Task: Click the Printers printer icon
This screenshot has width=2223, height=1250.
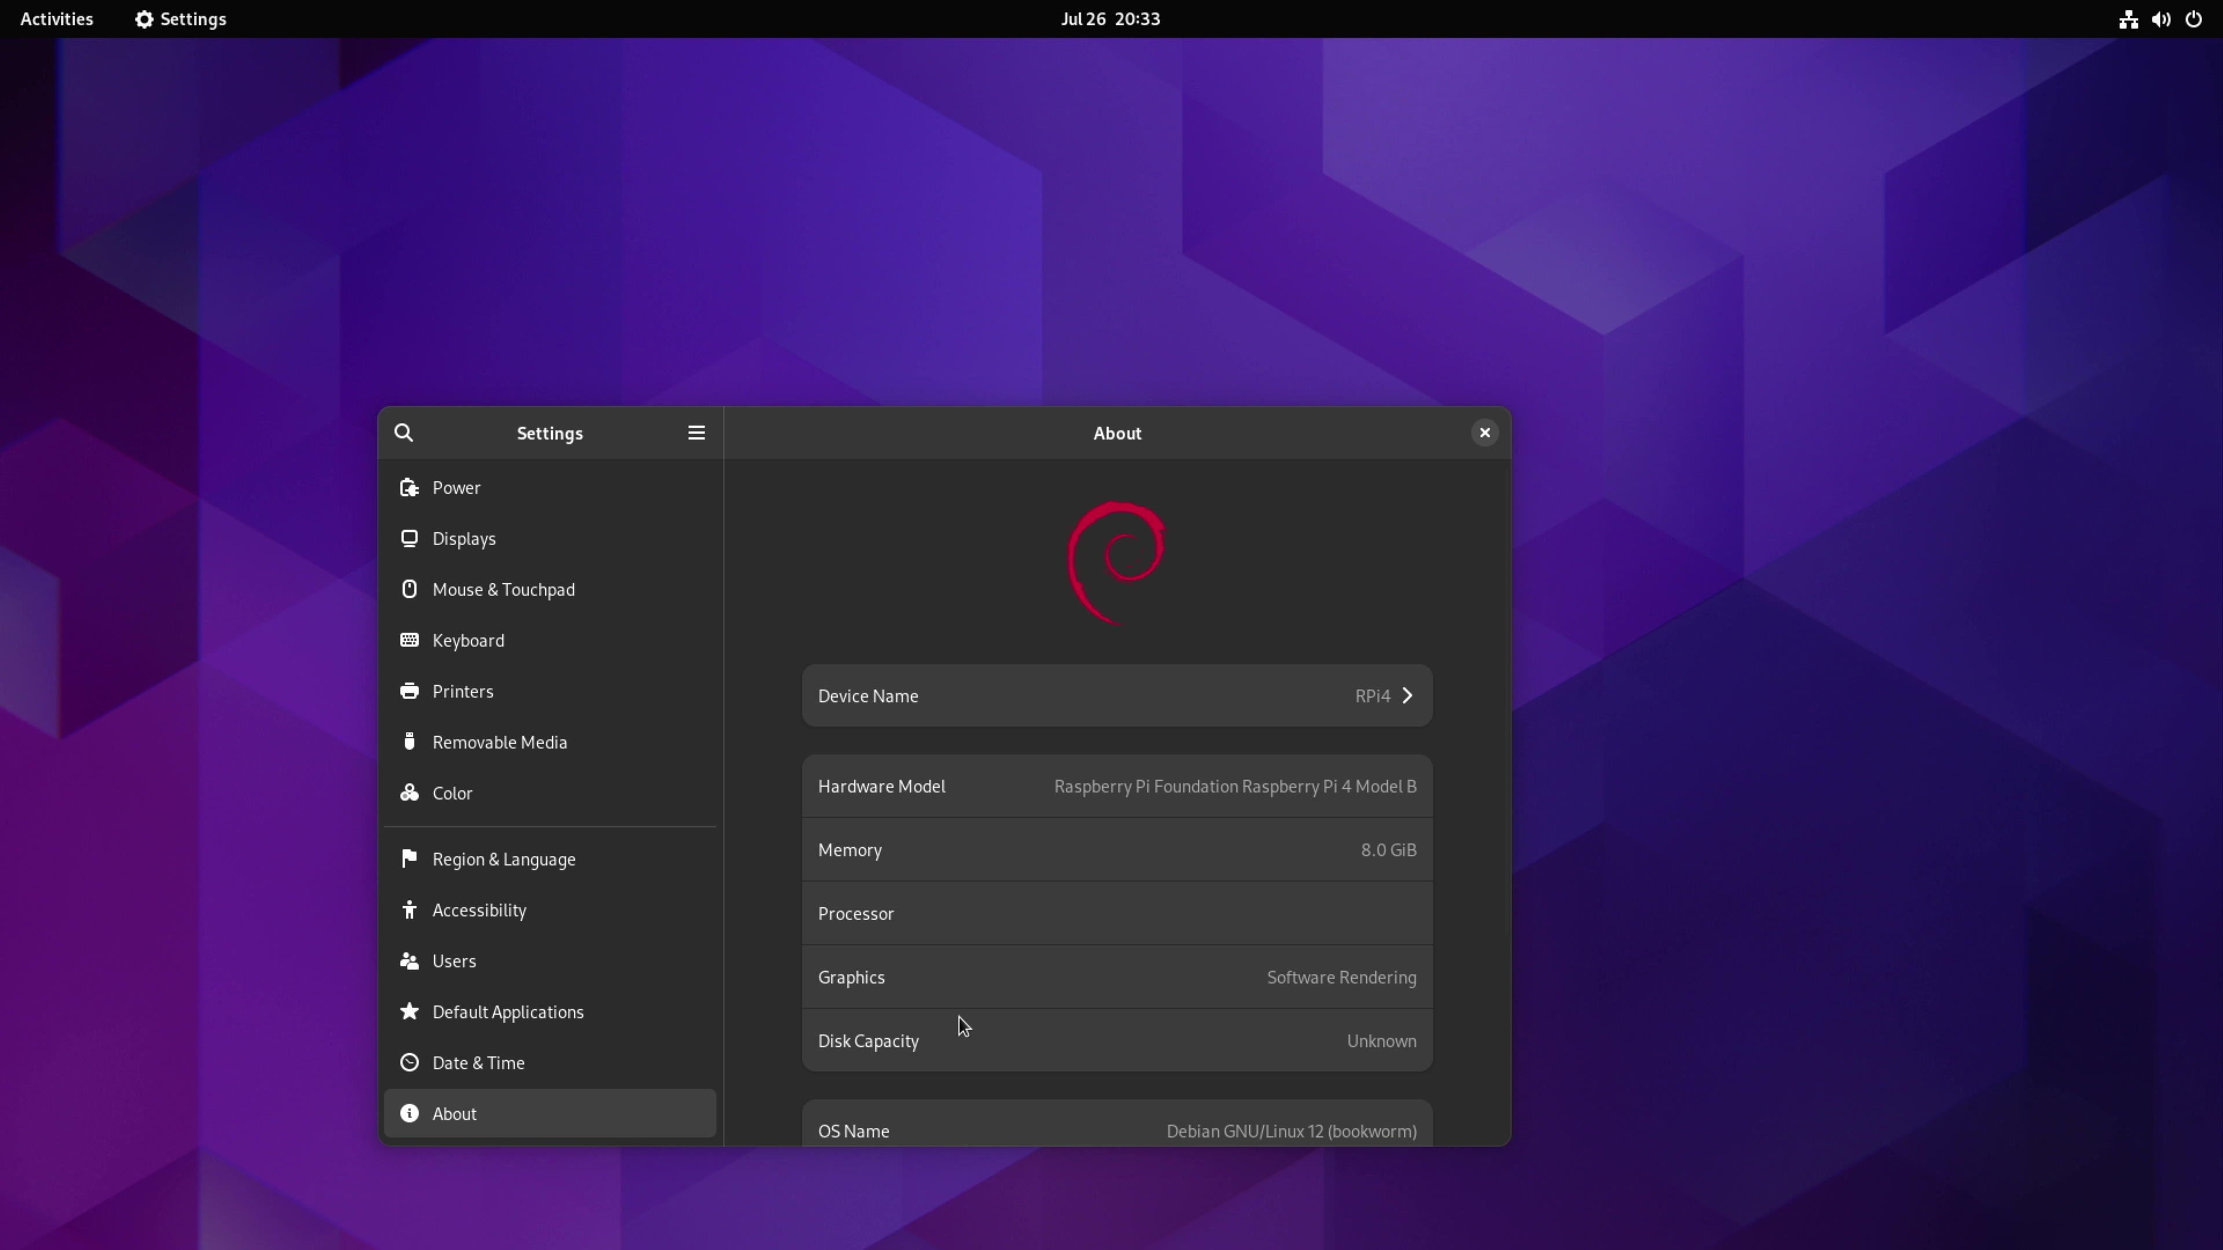Action: (409, 691)
